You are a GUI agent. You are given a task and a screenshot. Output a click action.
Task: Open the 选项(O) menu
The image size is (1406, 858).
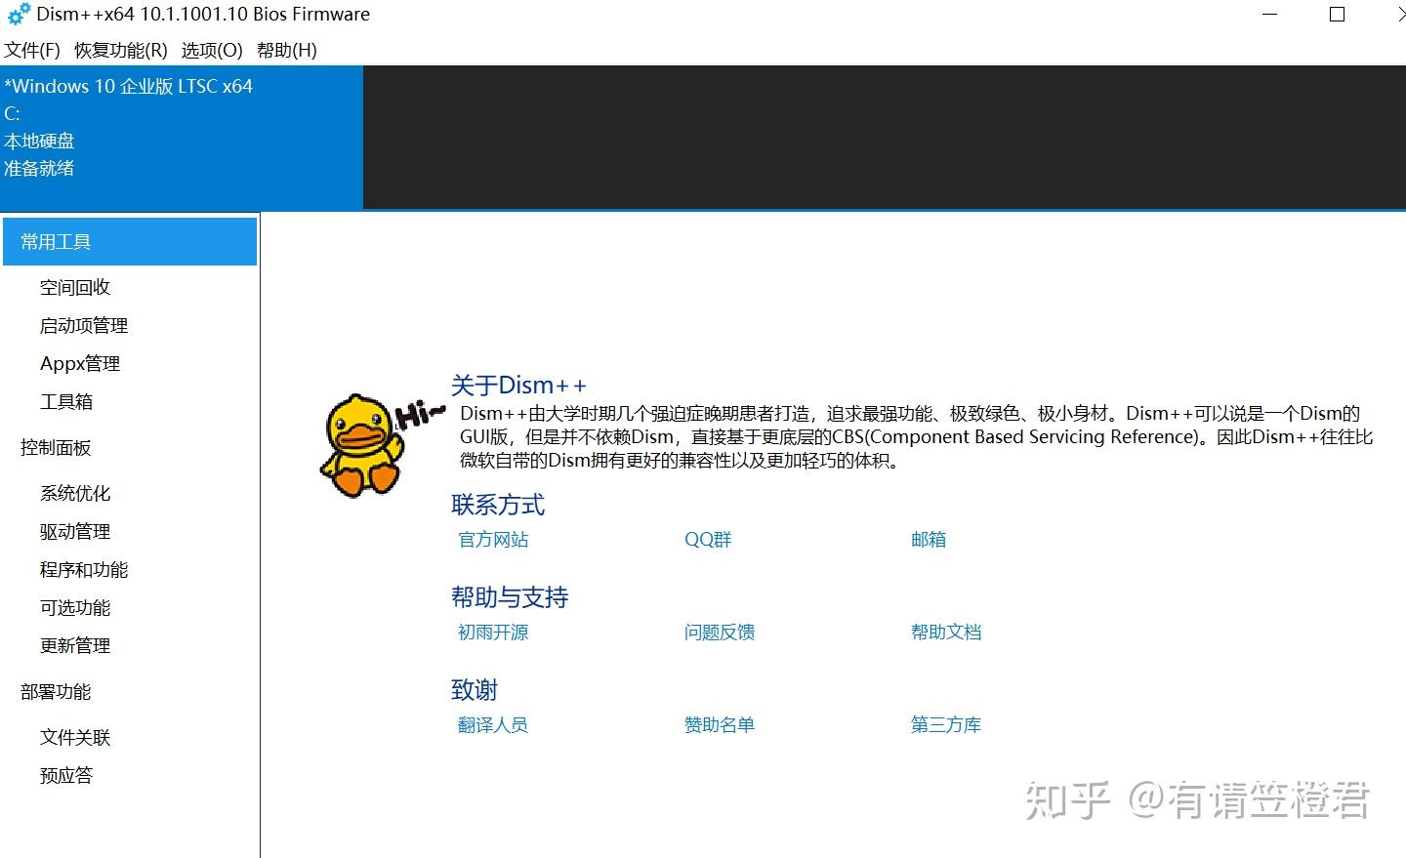(x=212, y=50)
